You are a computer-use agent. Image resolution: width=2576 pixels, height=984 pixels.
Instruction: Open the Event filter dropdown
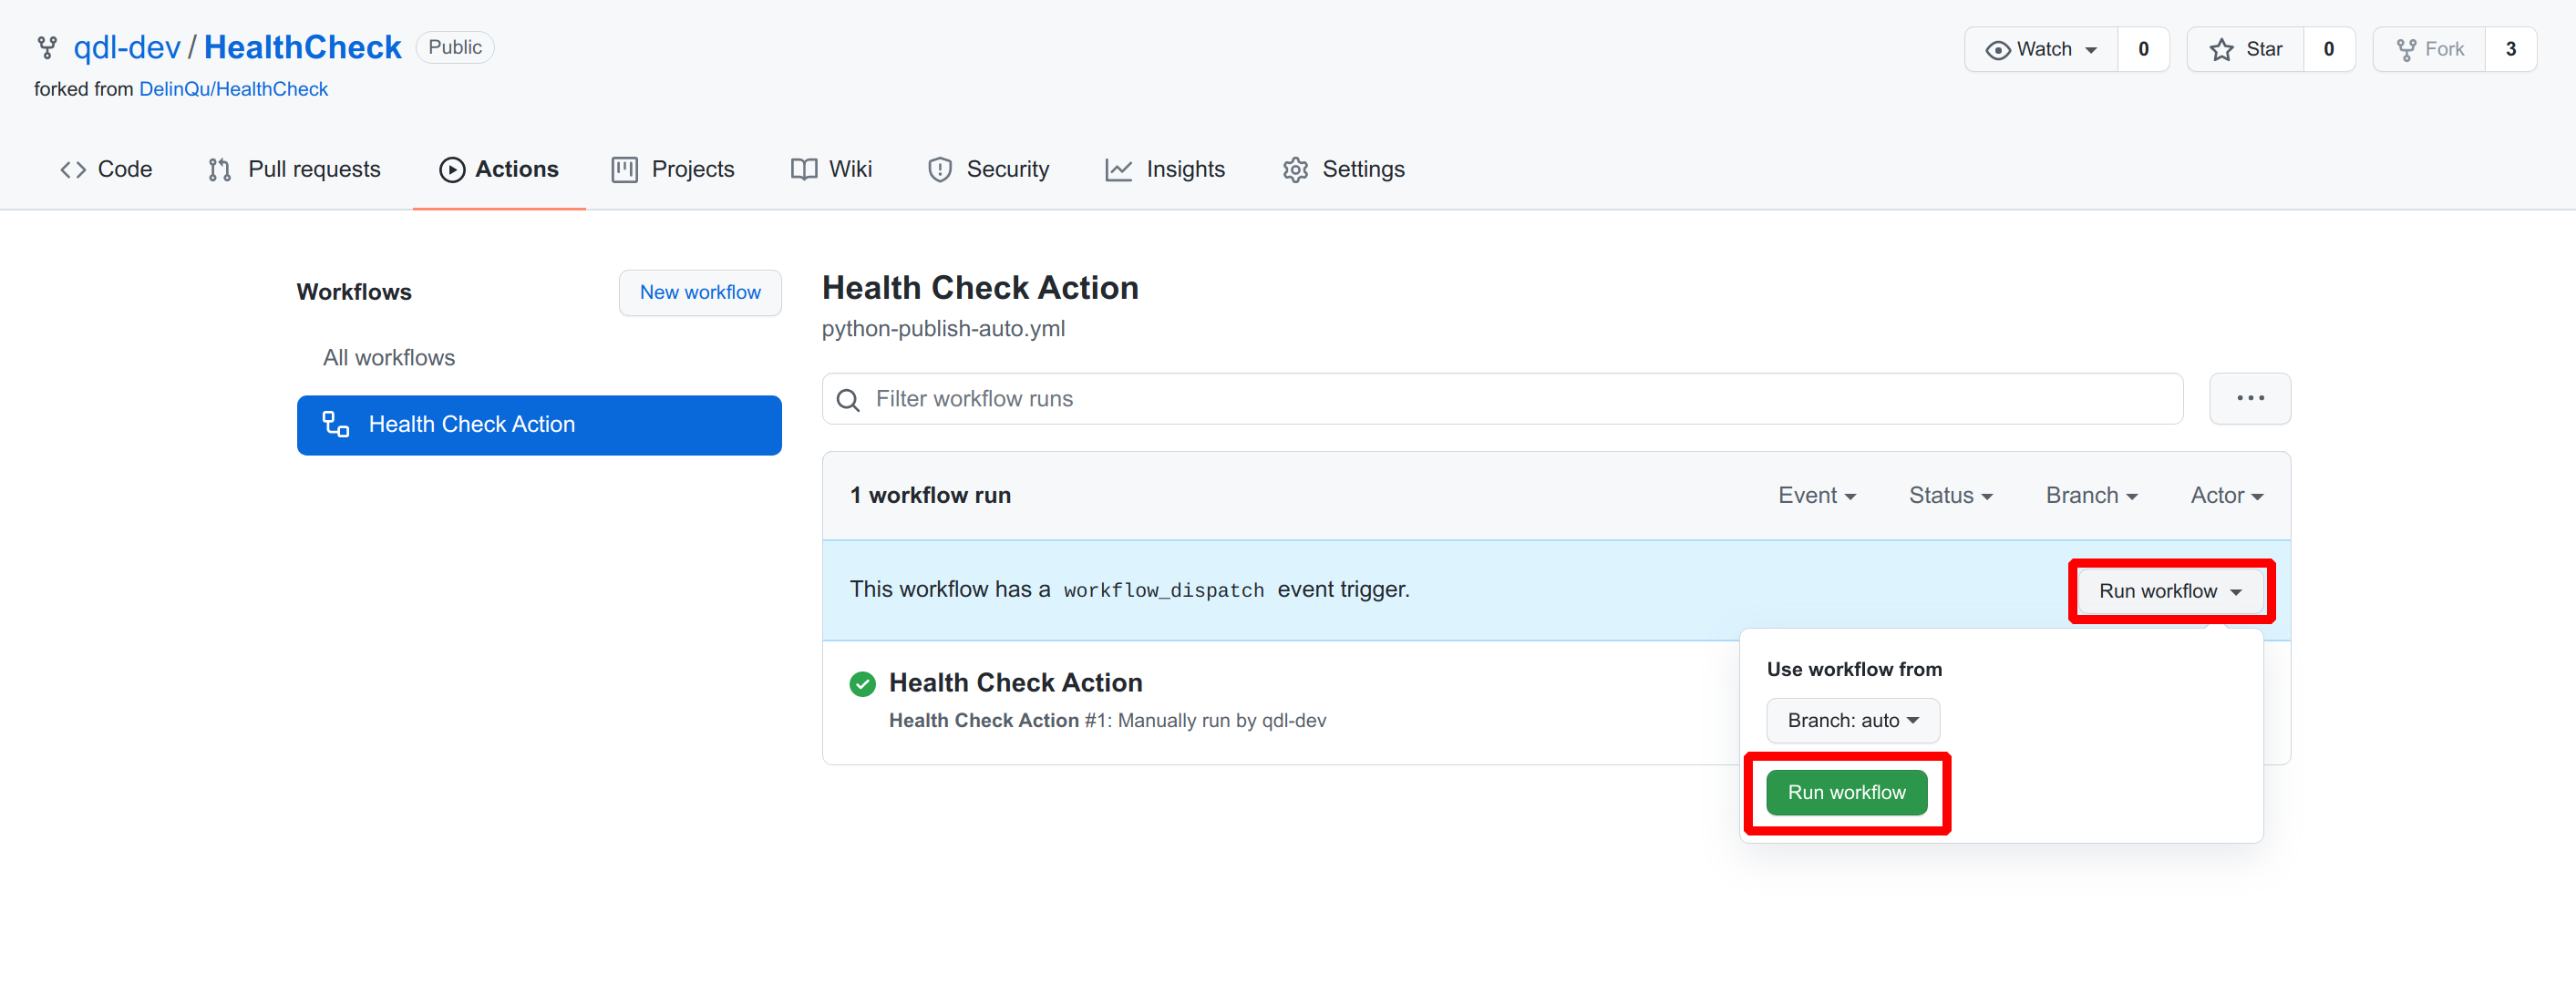(x=1816, y=496)
